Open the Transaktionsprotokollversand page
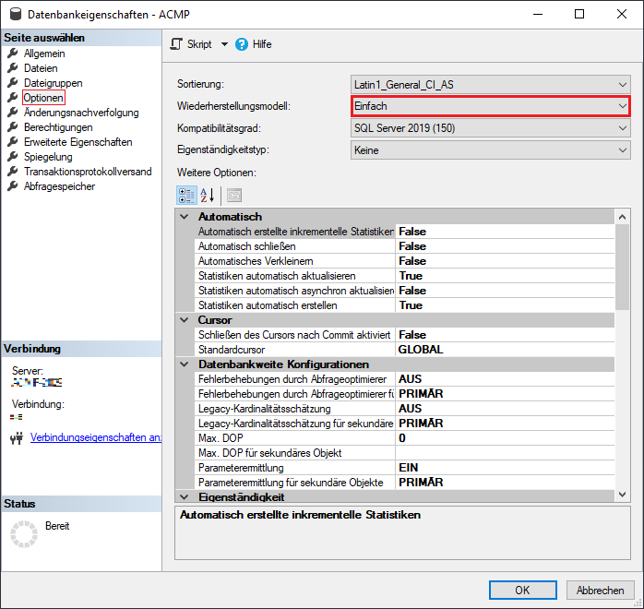 pyautogui.click(x=88, y=172)
